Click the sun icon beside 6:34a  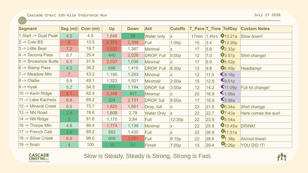222,106
